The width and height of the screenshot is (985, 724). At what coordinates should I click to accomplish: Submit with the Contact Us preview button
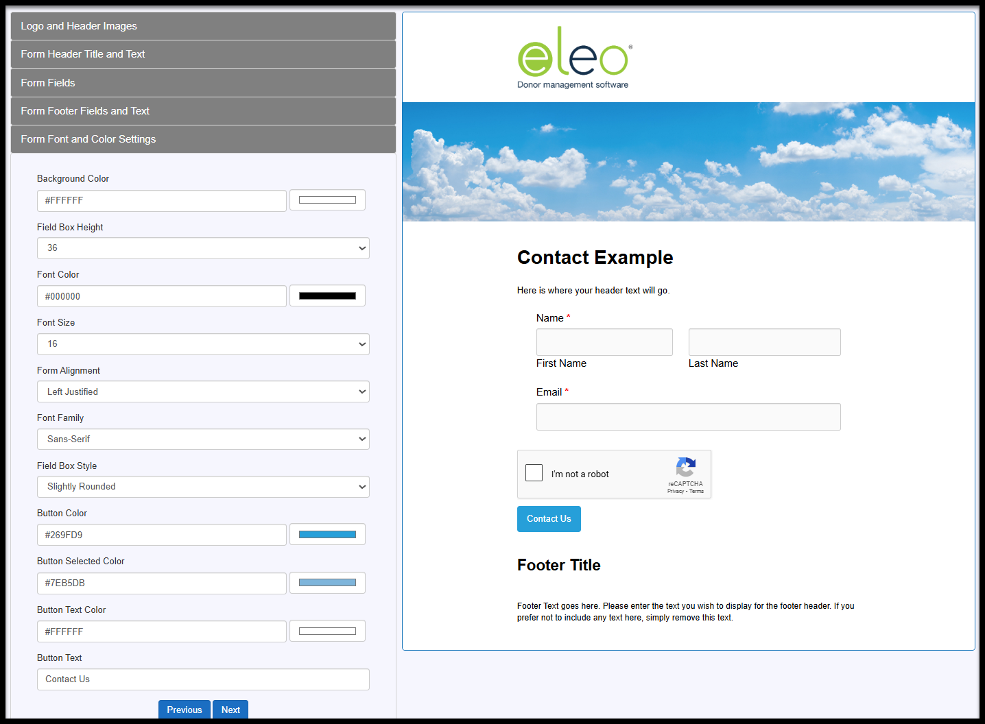(x=549, y=519)
